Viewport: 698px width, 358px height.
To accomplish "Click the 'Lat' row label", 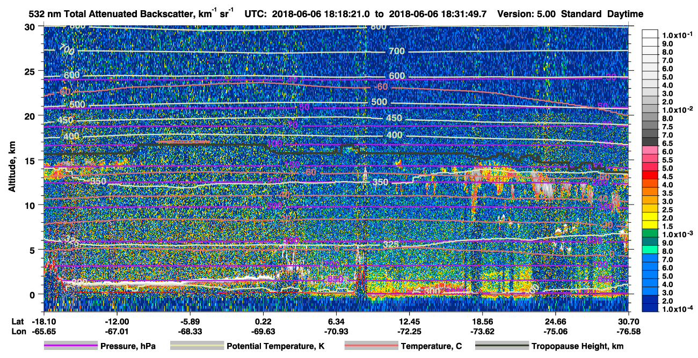I will [x=17, y=321].
